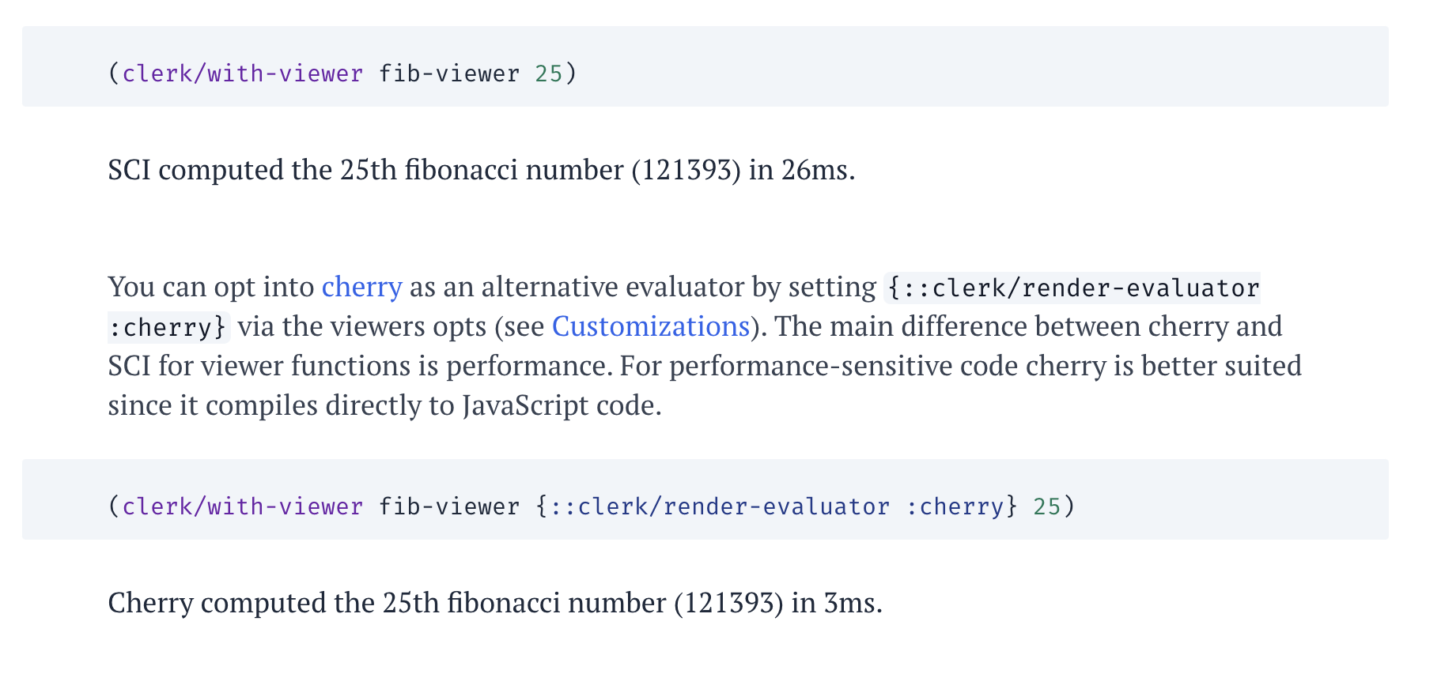The width and height of the screenshot is (1441, 689).
Task: Click clerk/with-viewer in the second code block
Action: tap(243, 506)
